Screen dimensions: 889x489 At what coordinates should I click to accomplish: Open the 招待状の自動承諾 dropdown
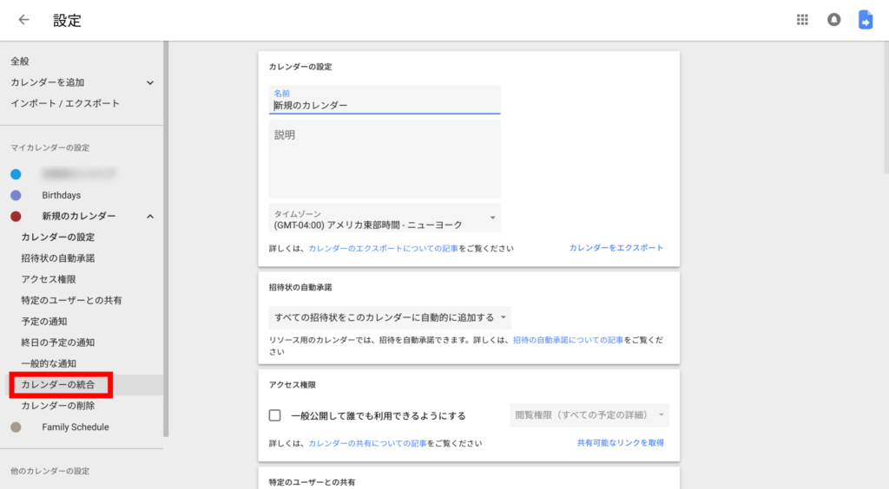(x=389, y=317)
